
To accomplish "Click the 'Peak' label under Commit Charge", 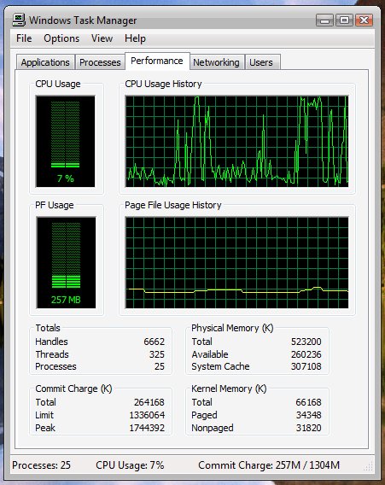I will click(45, 428).
